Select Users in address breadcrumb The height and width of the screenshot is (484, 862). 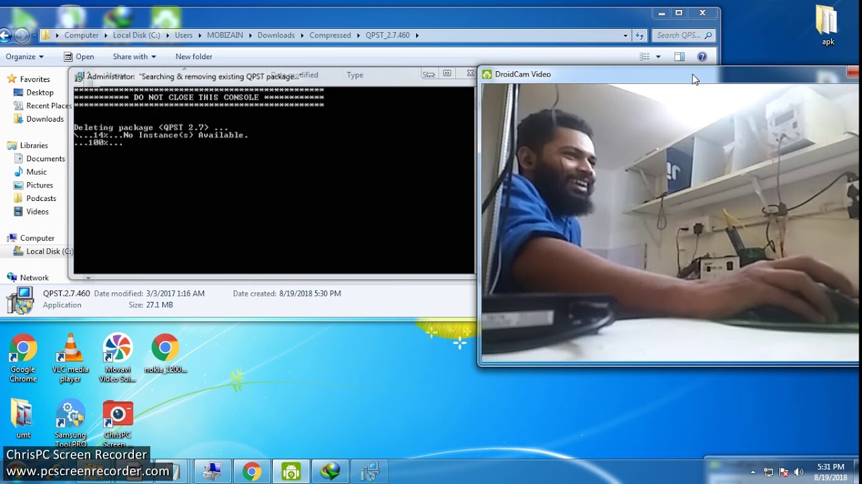click(x=184, y=35)
